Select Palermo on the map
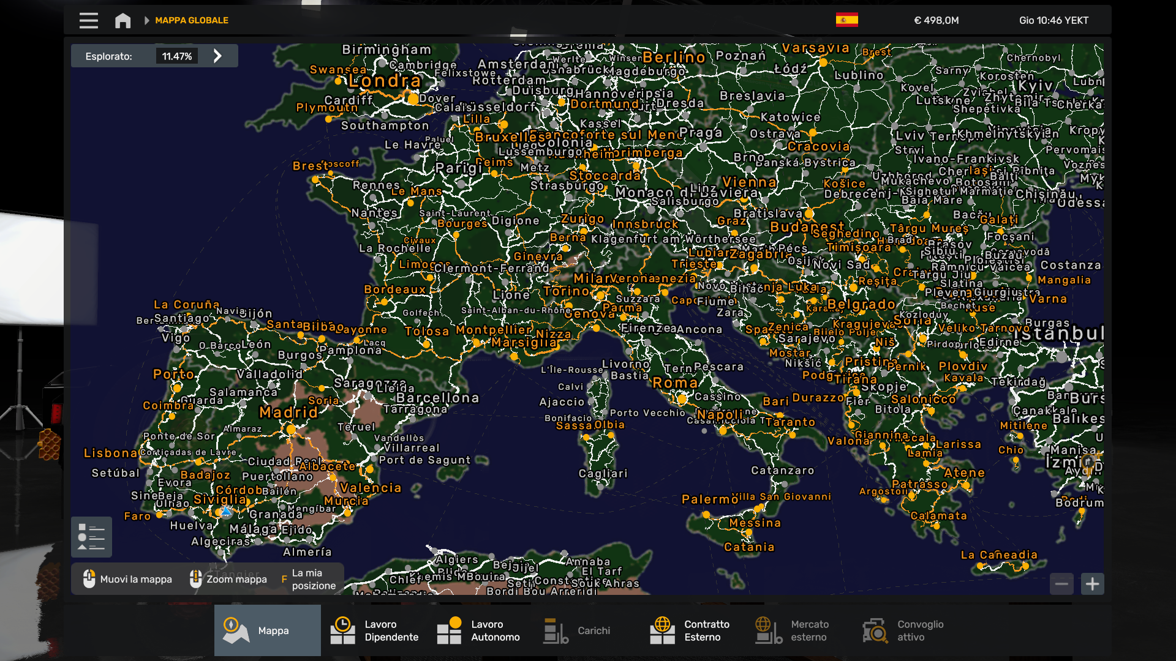This screenshot has width=1176, height=661. [x=710, y=499]
